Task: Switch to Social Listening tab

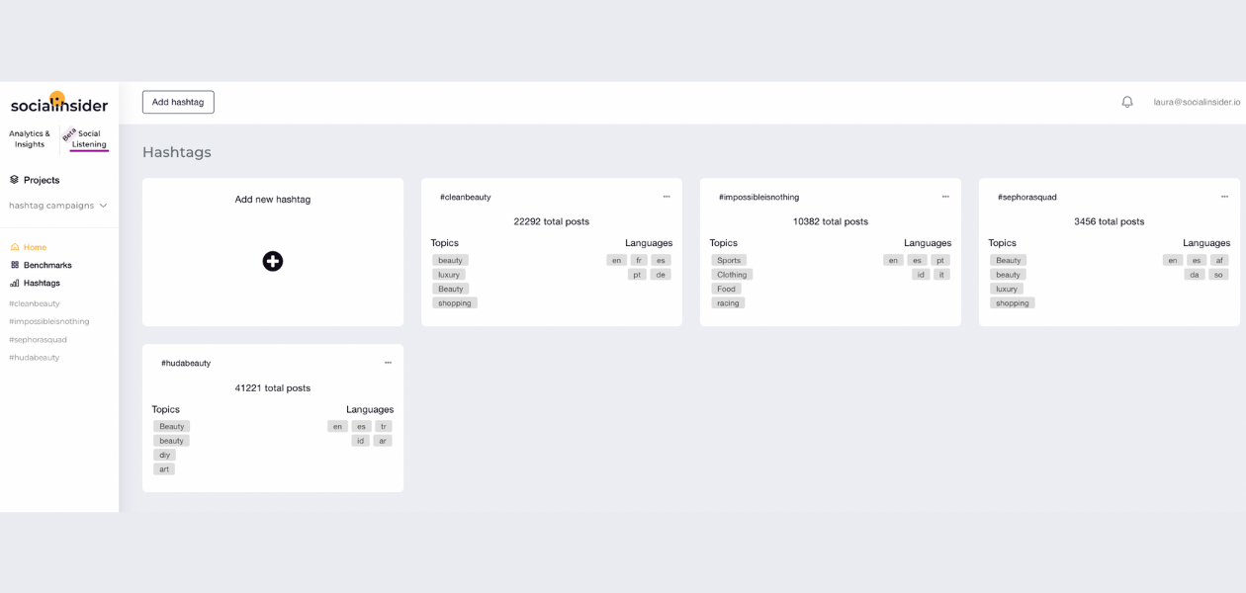Action: pos(89,138)
